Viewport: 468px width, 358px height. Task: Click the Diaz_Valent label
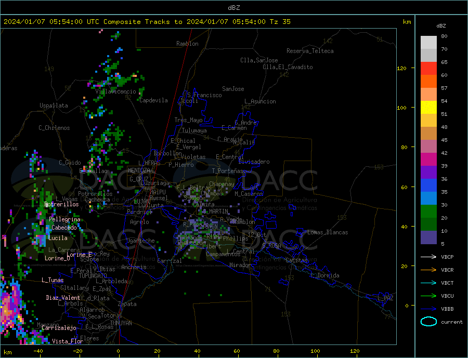63,298
